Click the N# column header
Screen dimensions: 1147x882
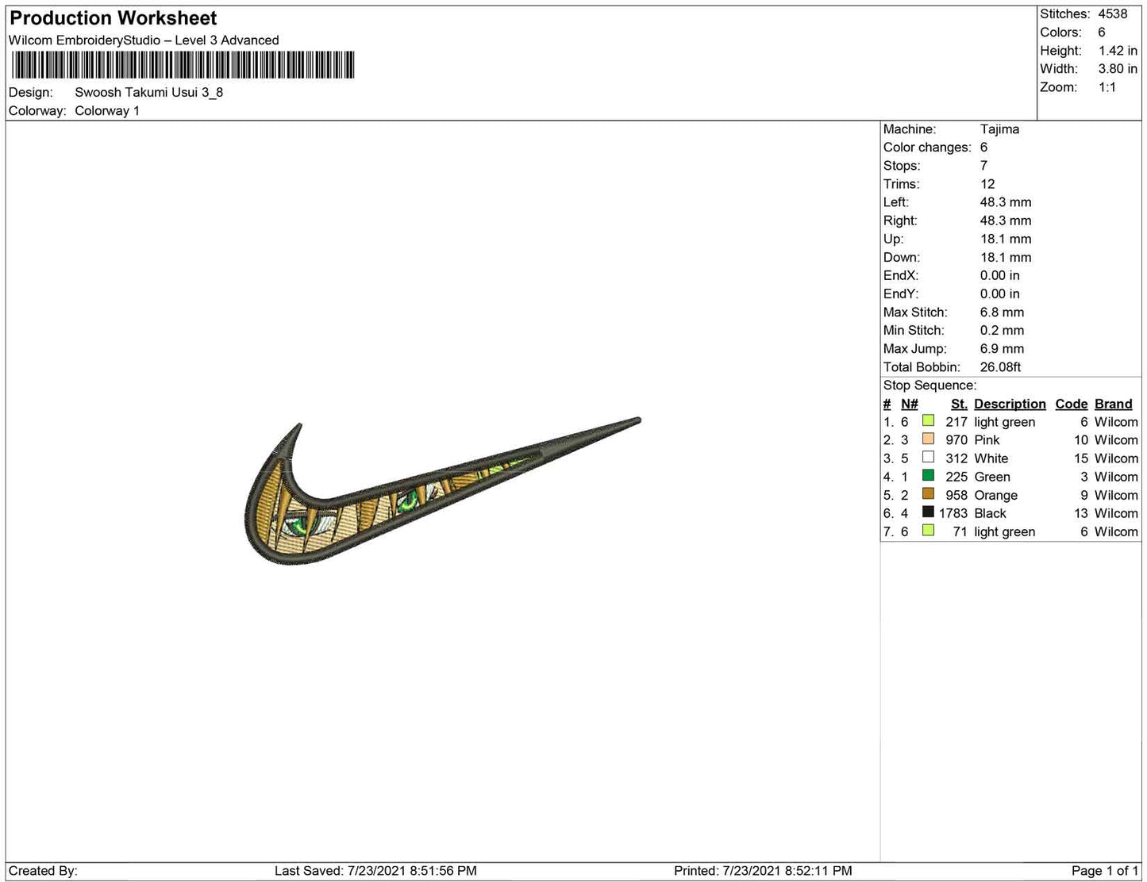pos(909,404)
